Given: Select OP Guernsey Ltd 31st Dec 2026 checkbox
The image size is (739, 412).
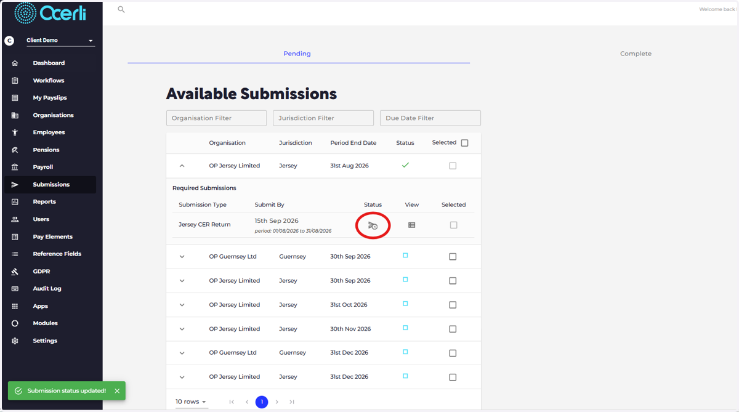Looking at the screenshot, I should 453,353.
